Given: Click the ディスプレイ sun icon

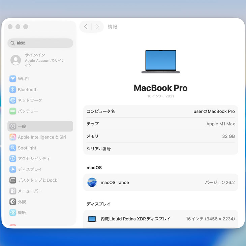Looking at the screenshot, I should click(13, 170).
